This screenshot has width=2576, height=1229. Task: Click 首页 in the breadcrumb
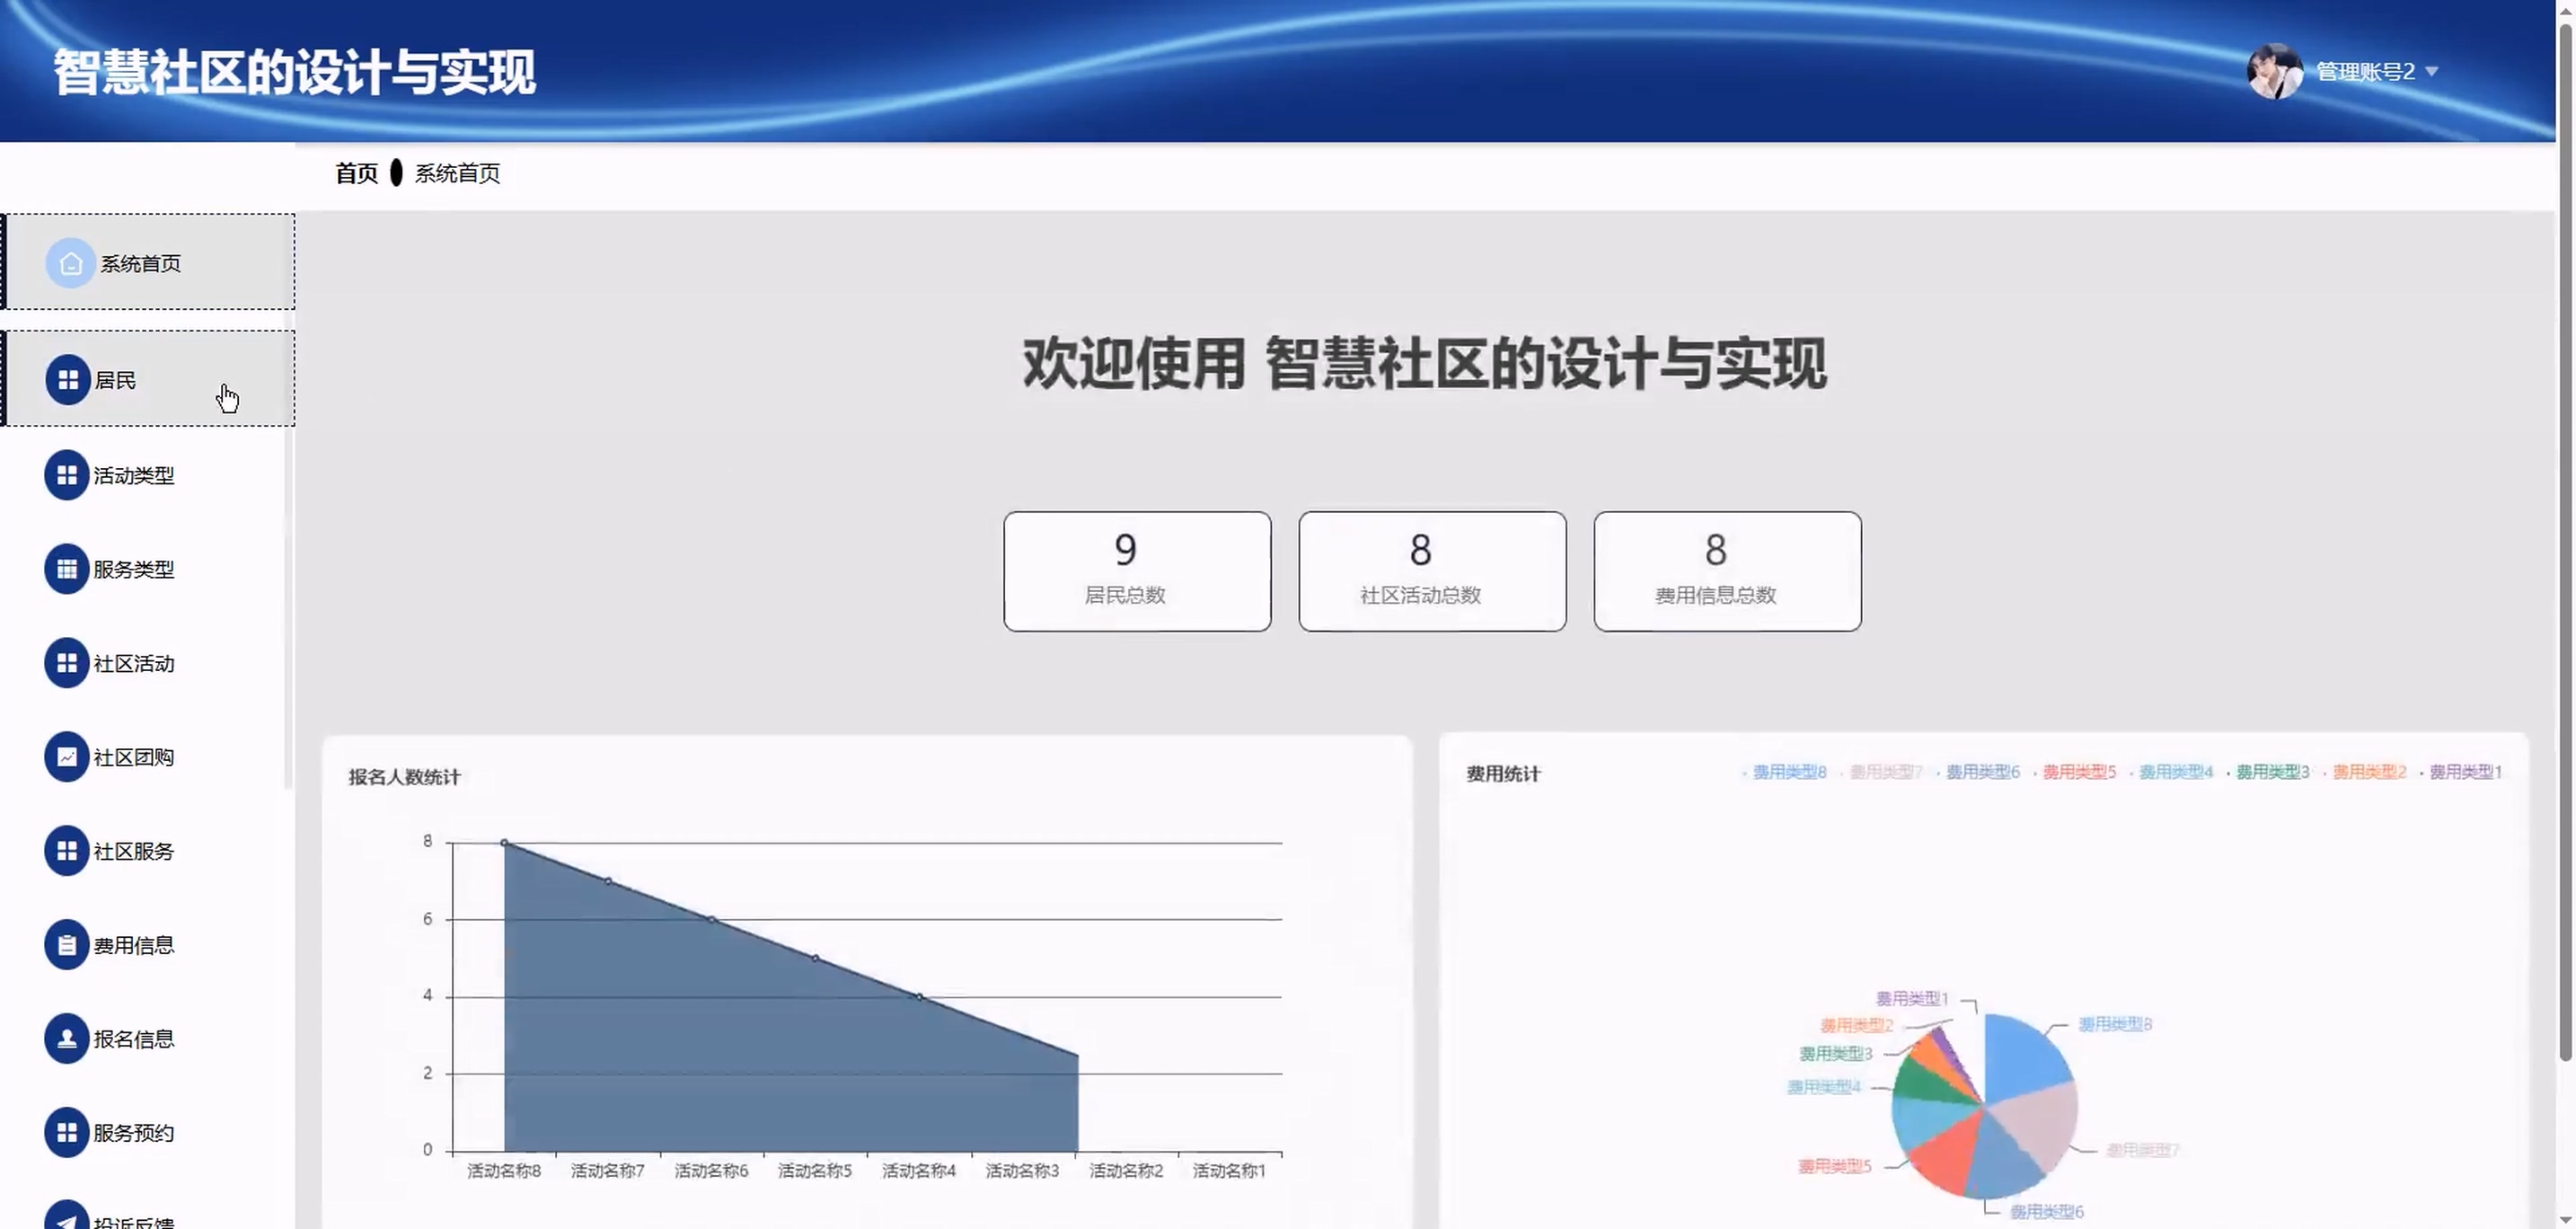point(356,173)
